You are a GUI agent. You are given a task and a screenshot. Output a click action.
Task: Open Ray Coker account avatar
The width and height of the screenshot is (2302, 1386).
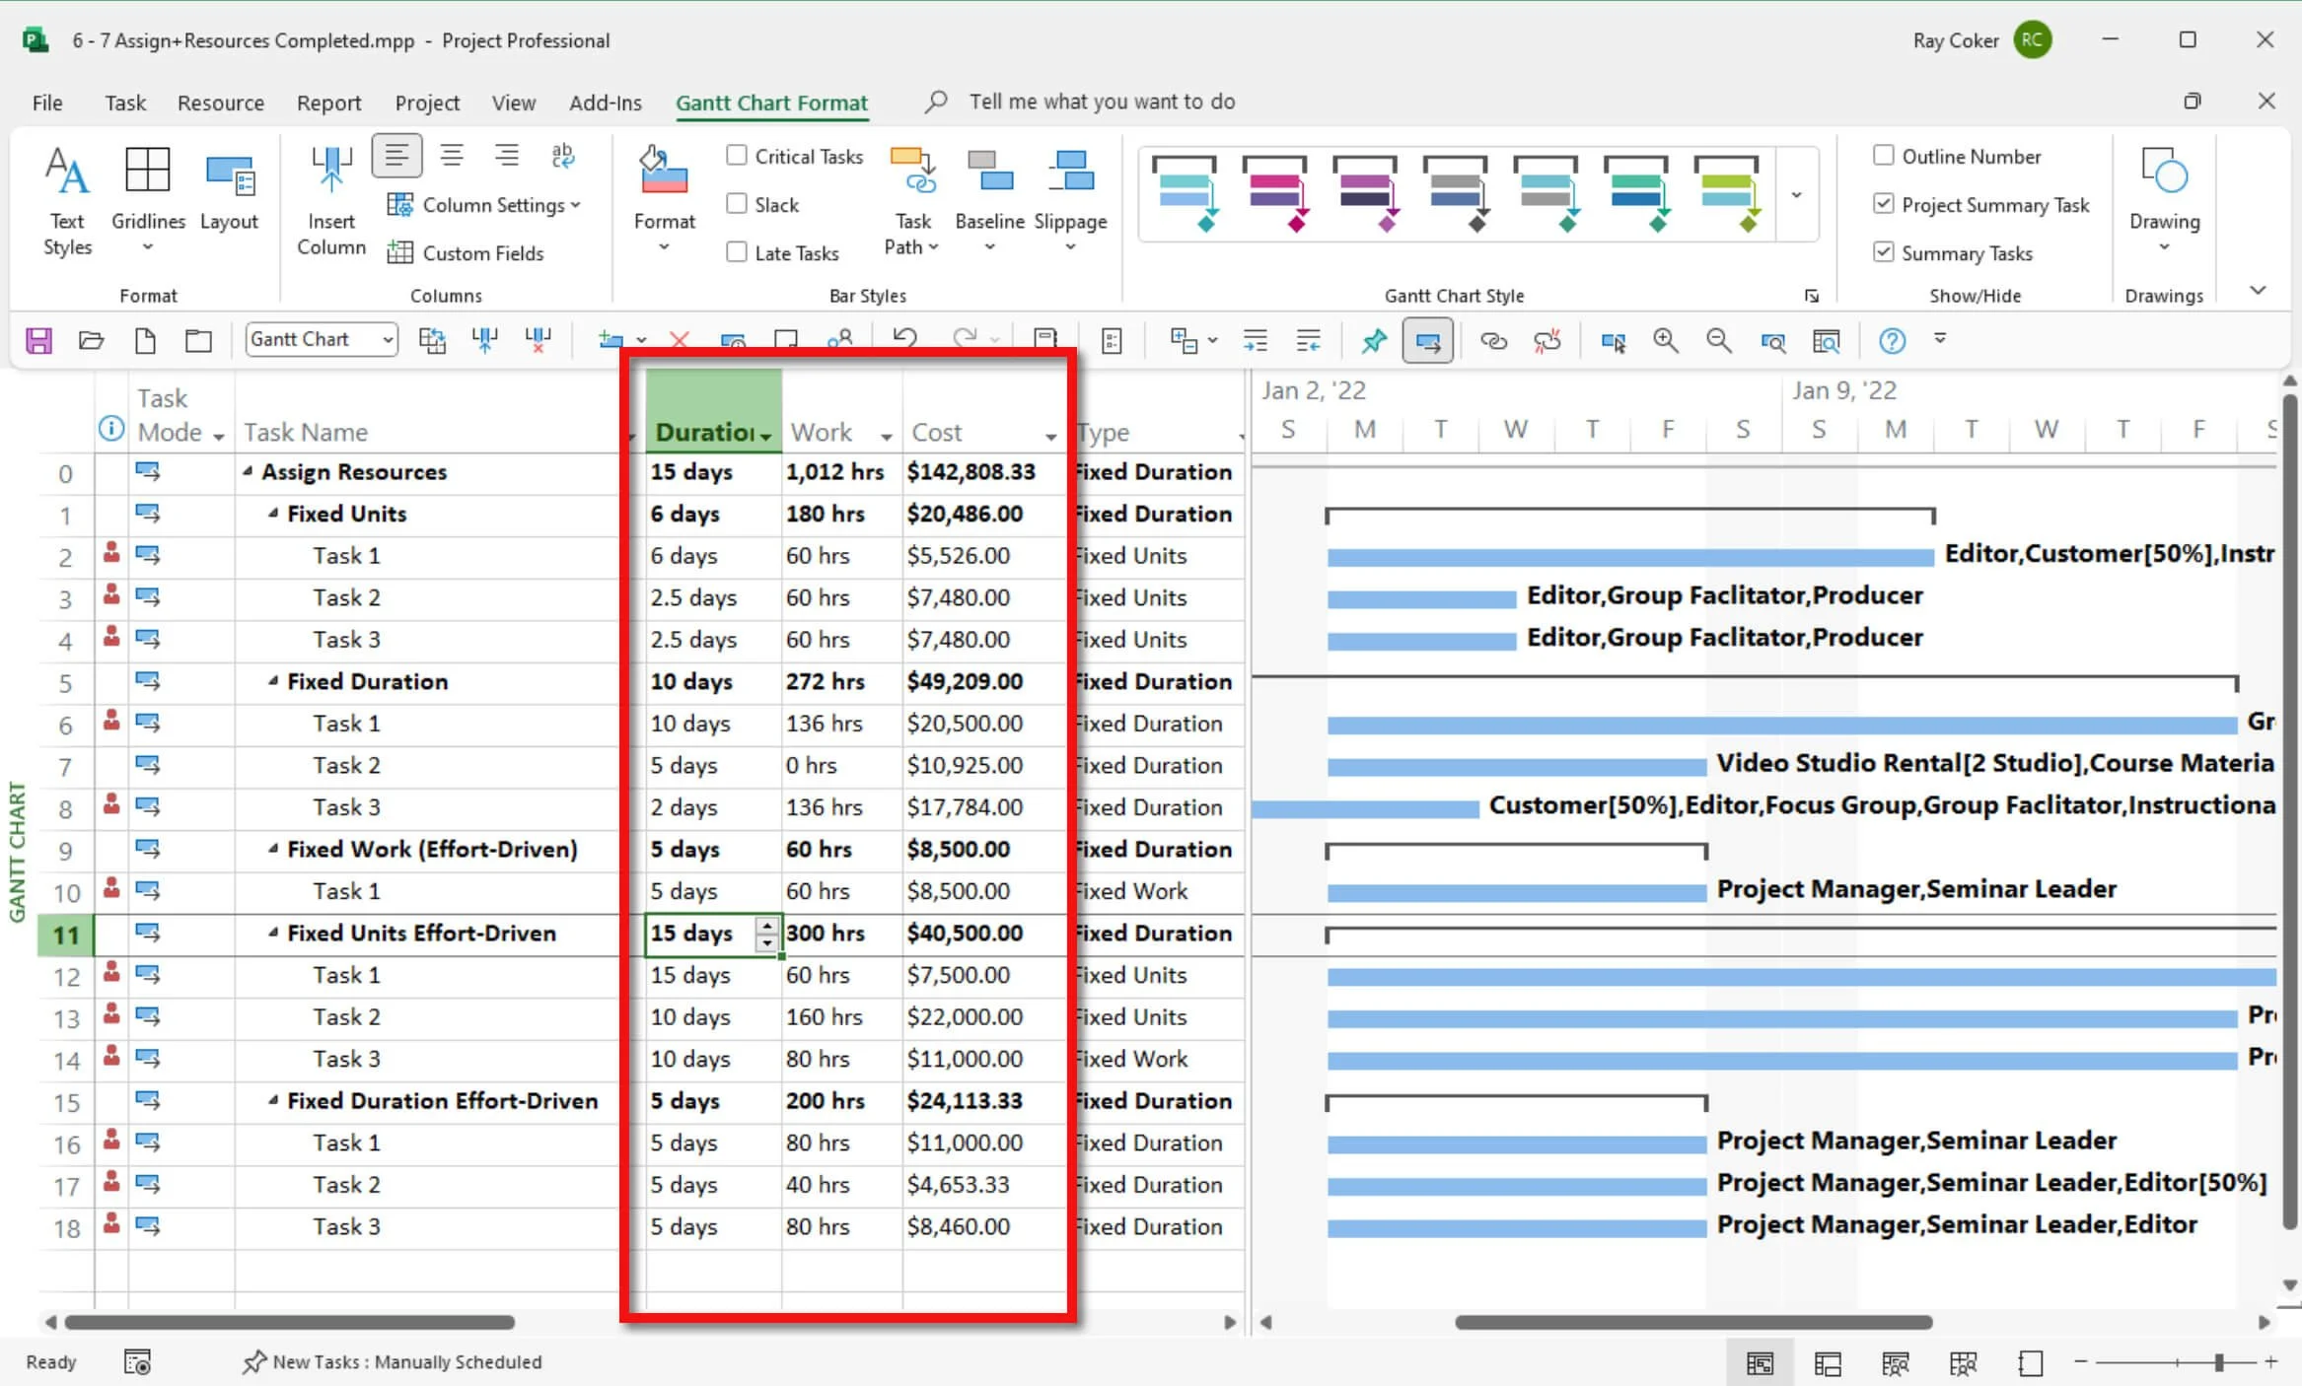point(2033,40)
